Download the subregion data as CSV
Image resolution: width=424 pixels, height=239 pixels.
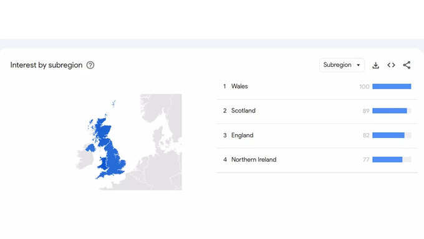click(x=375, y=66)
